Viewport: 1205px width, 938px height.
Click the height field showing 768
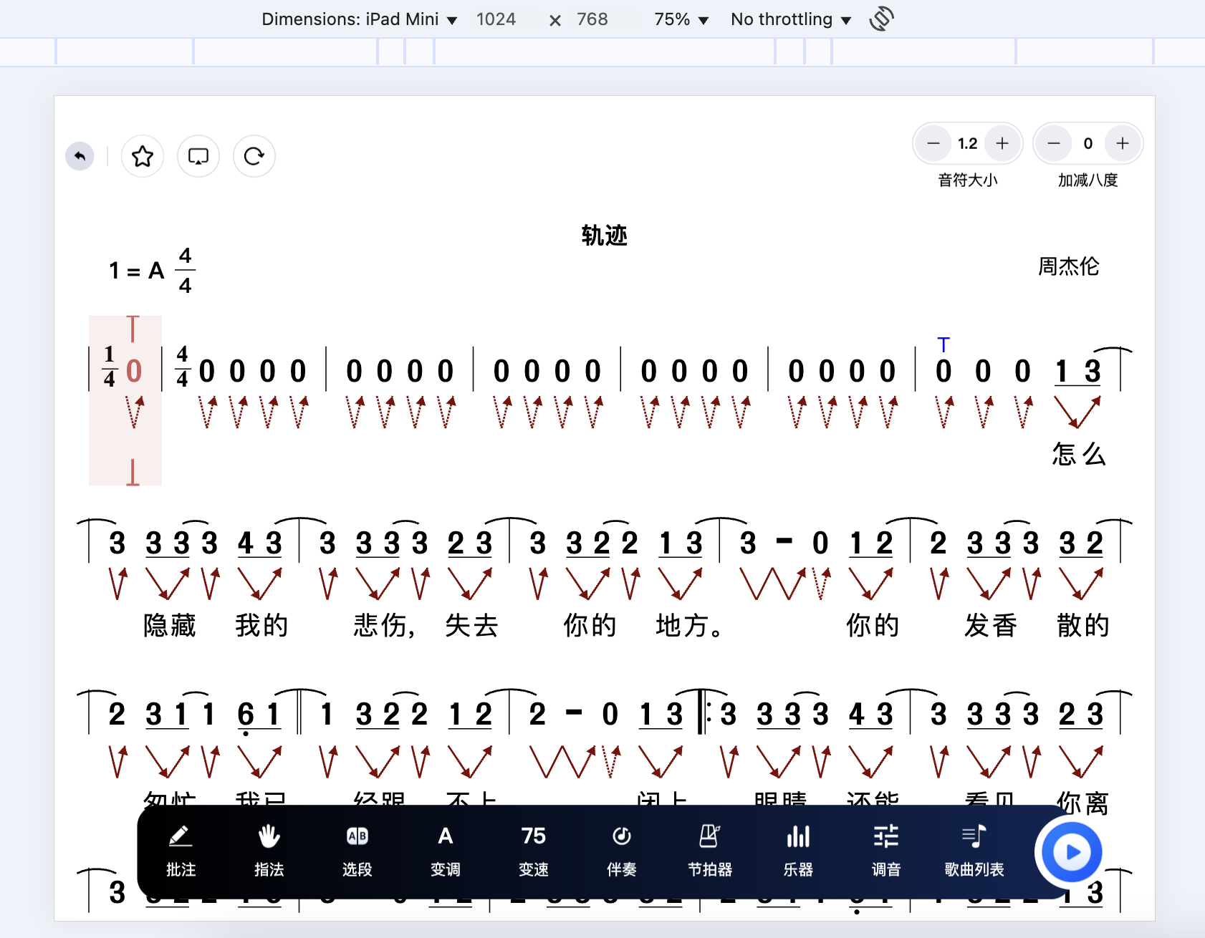click(592, 19)
